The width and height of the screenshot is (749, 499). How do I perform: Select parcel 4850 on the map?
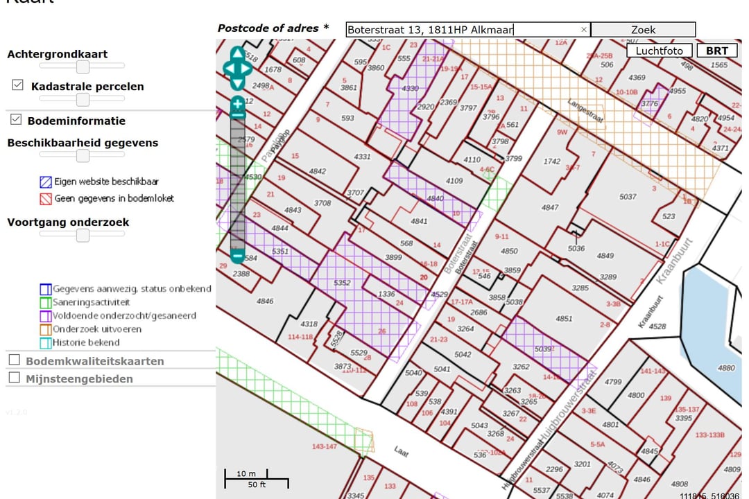coord(509,251)
